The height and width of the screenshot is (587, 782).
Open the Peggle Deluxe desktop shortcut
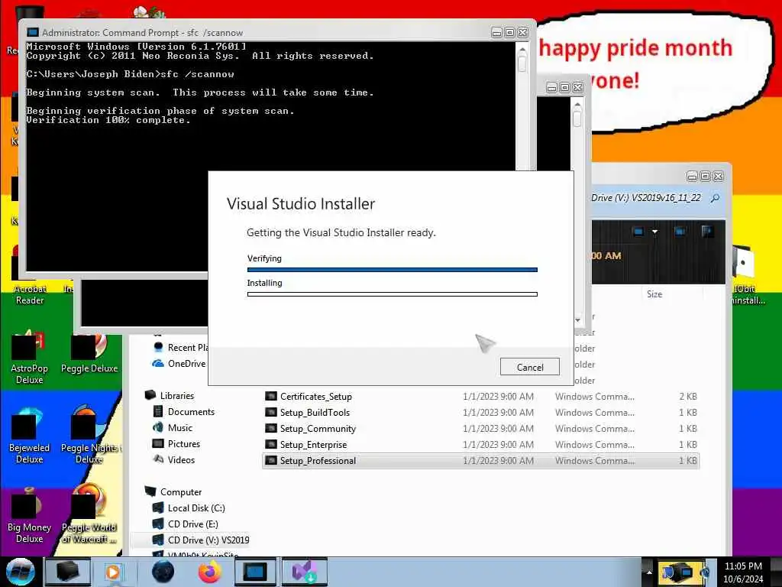(89, 353)
